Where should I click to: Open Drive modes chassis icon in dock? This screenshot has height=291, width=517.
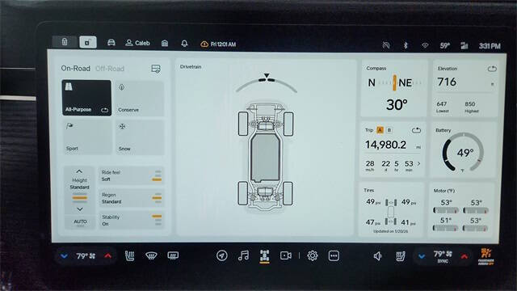click(264, 256)
